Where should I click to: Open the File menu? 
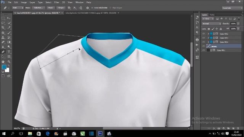(10, 2)
